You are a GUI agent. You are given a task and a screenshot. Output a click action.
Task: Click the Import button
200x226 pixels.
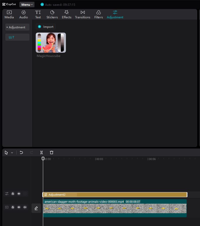(46, 27)
